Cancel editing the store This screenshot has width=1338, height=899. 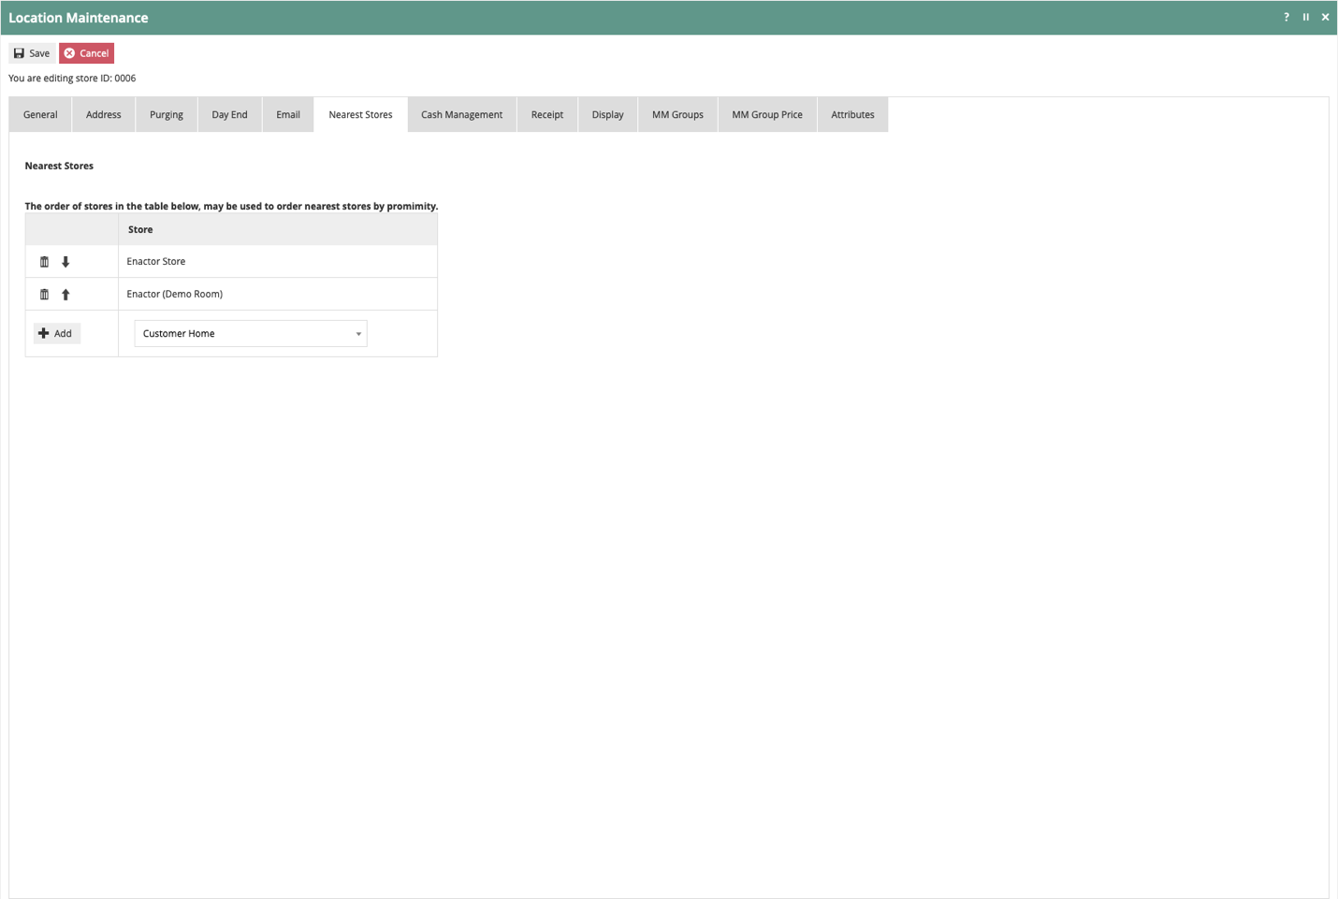click(x=86, y=53)
